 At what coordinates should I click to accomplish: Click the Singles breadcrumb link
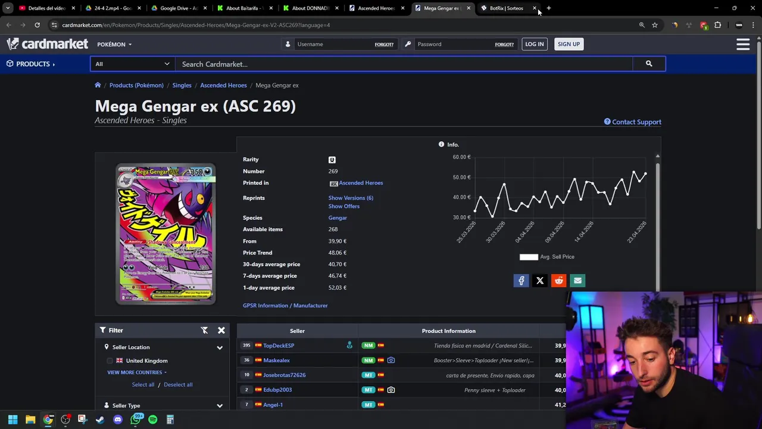coord(182,85)
